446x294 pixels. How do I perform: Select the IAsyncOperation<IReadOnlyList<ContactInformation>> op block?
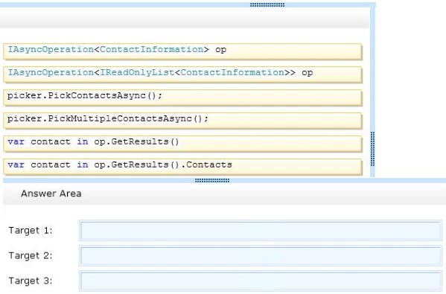pyautogui.click(x=182, y=74)
